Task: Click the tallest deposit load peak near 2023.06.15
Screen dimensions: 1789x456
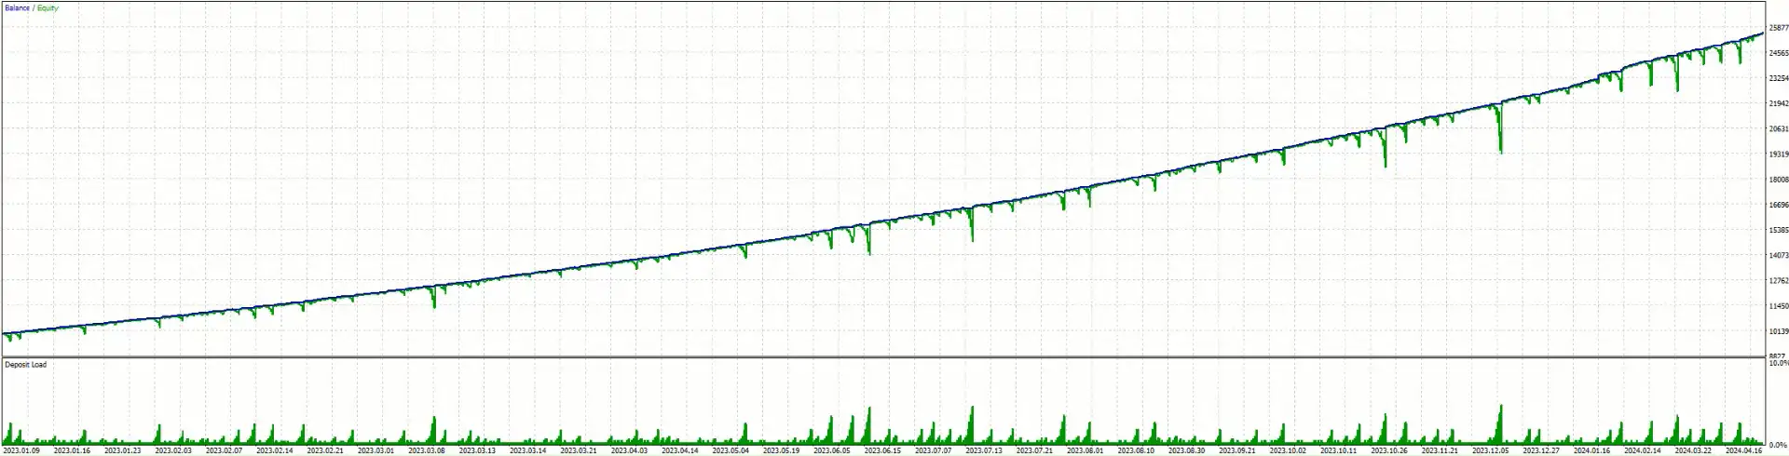Action: pyautogui.click(x=869, y=411)
